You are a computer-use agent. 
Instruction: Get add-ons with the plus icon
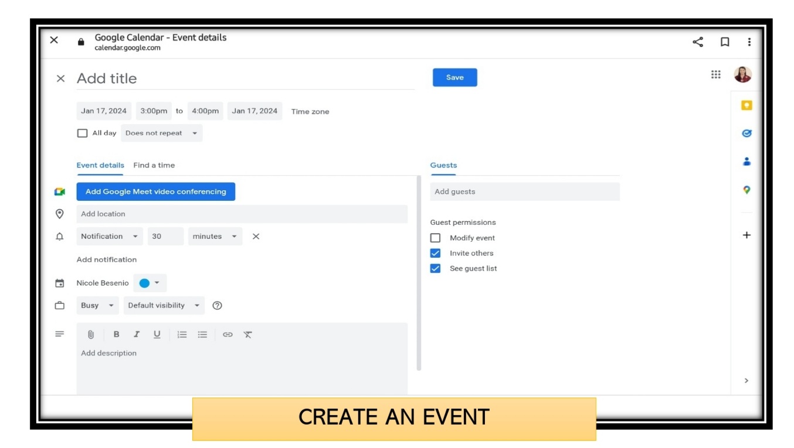pos(747,235)
